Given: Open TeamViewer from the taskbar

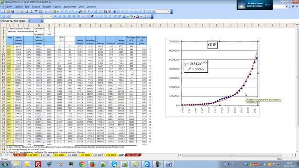Looking at the screenshot, I should click(x=147, y=164).
